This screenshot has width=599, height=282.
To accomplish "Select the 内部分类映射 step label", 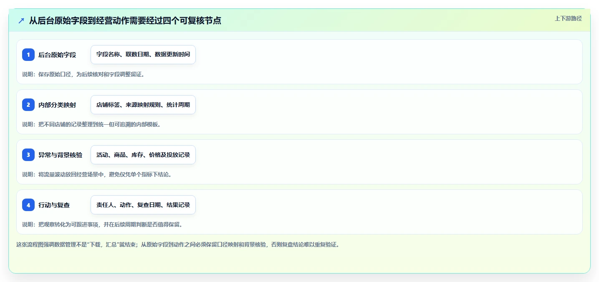I will [57, 105].
